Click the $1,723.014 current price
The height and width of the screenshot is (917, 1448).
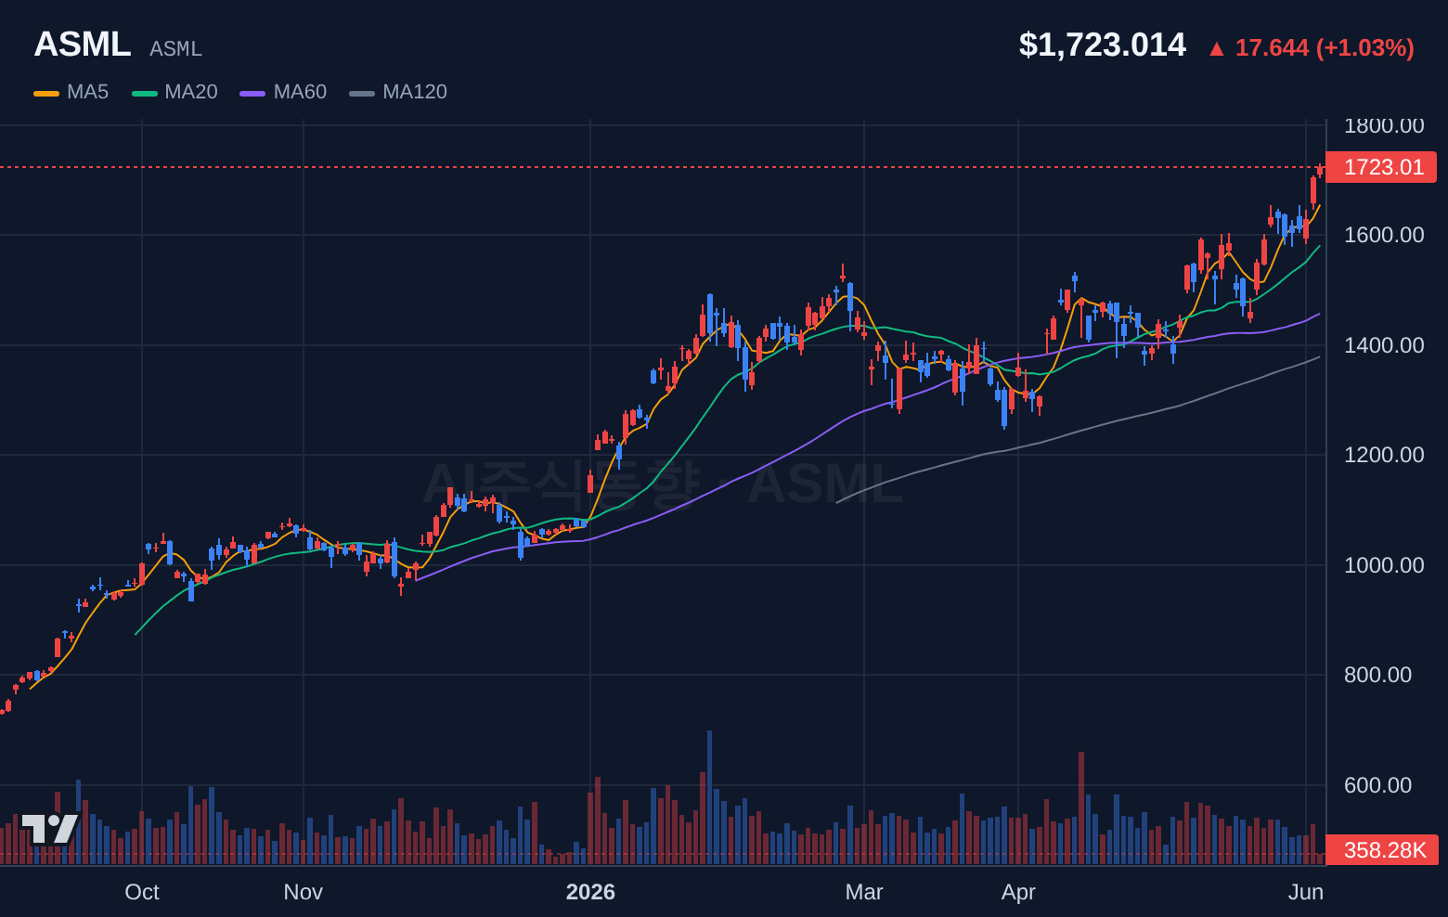tap(1103, 45)
